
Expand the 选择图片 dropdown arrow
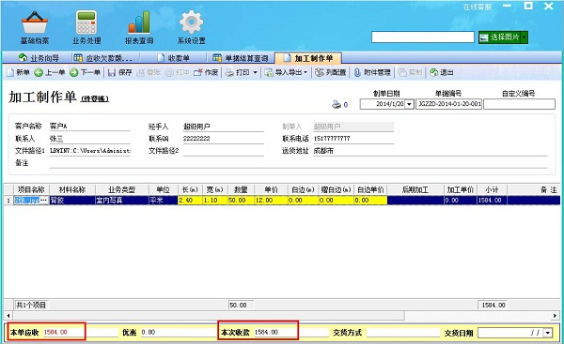[525, 37]
